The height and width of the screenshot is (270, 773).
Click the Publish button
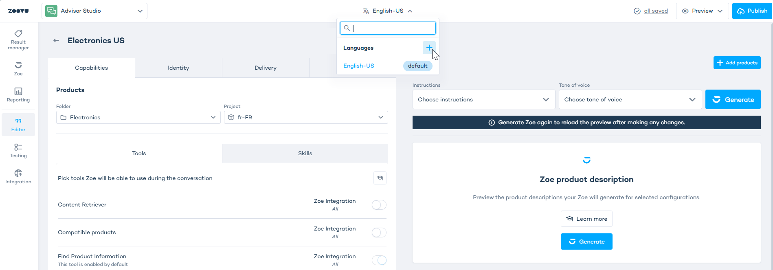click(752, 11)
